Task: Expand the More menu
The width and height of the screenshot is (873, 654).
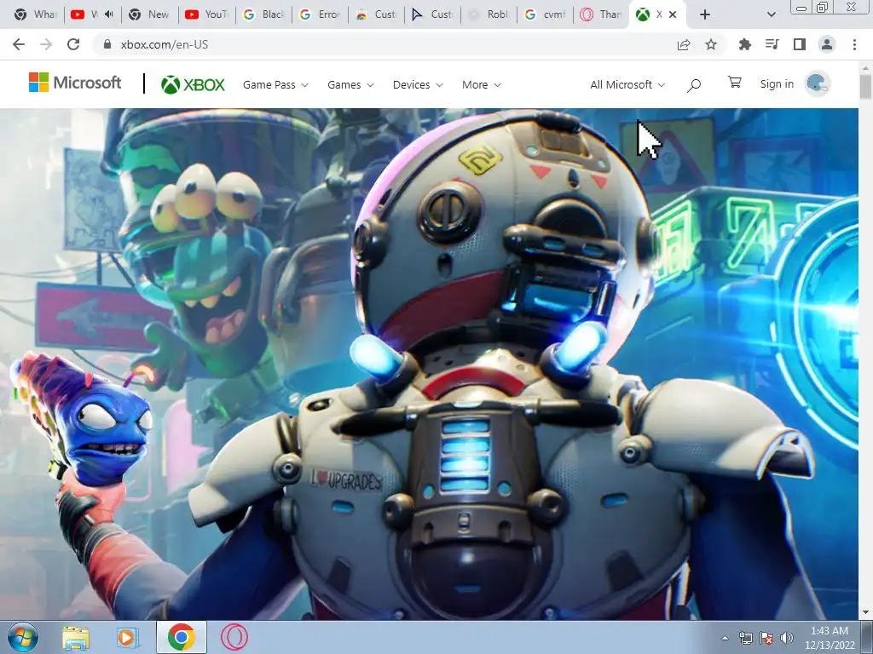Action: click(481, 84)
